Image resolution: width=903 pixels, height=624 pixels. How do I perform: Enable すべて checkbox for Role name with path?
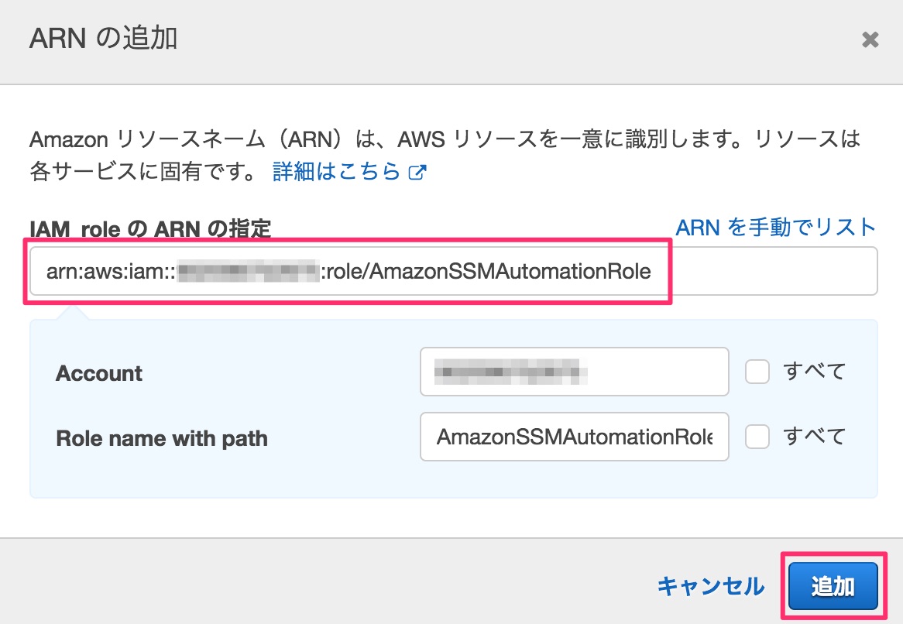(757, 436)
